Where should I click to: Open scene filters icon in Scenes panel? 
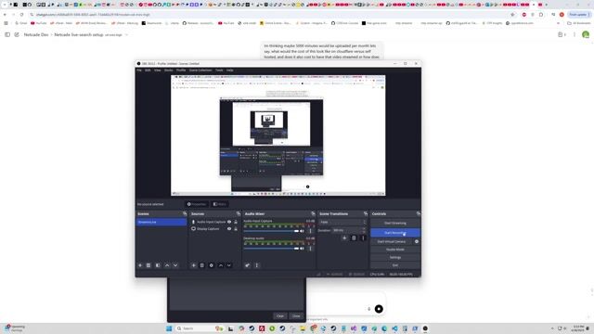(158, 265)
